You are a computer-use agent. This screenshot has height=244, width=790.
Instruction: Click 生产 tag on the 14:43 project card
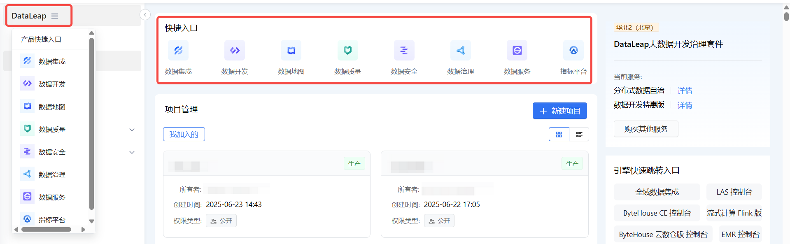(x=354, y=163)
